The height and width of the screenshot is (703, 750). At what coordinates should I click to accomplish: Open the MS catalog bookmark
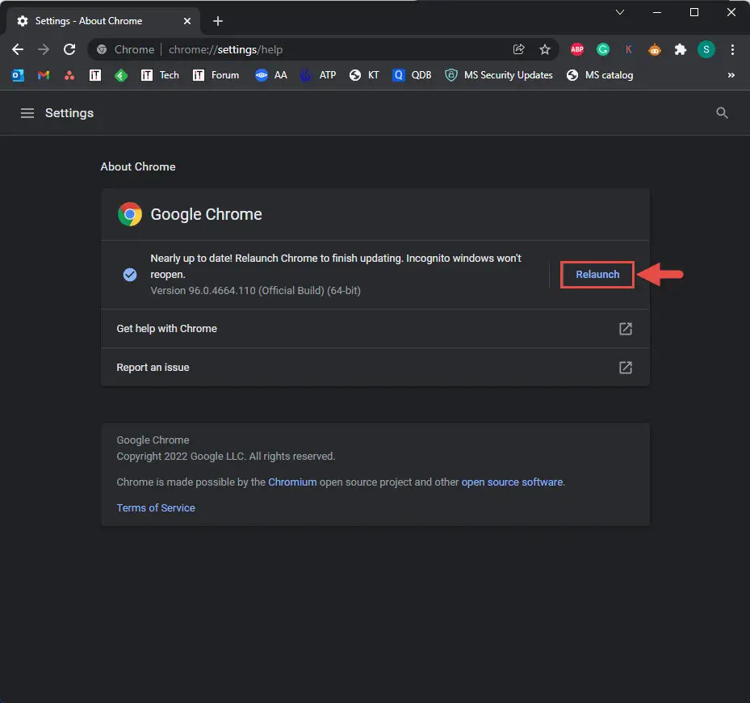tap(599, 75)
